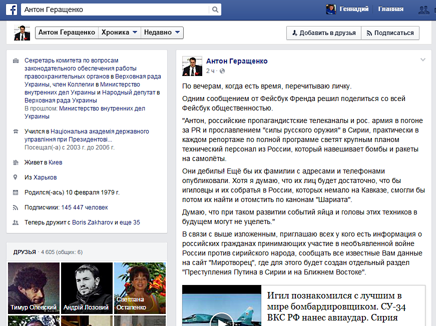Go to Главная in the top bar
The height and width of the screenshot is (326, 436).
390,9
